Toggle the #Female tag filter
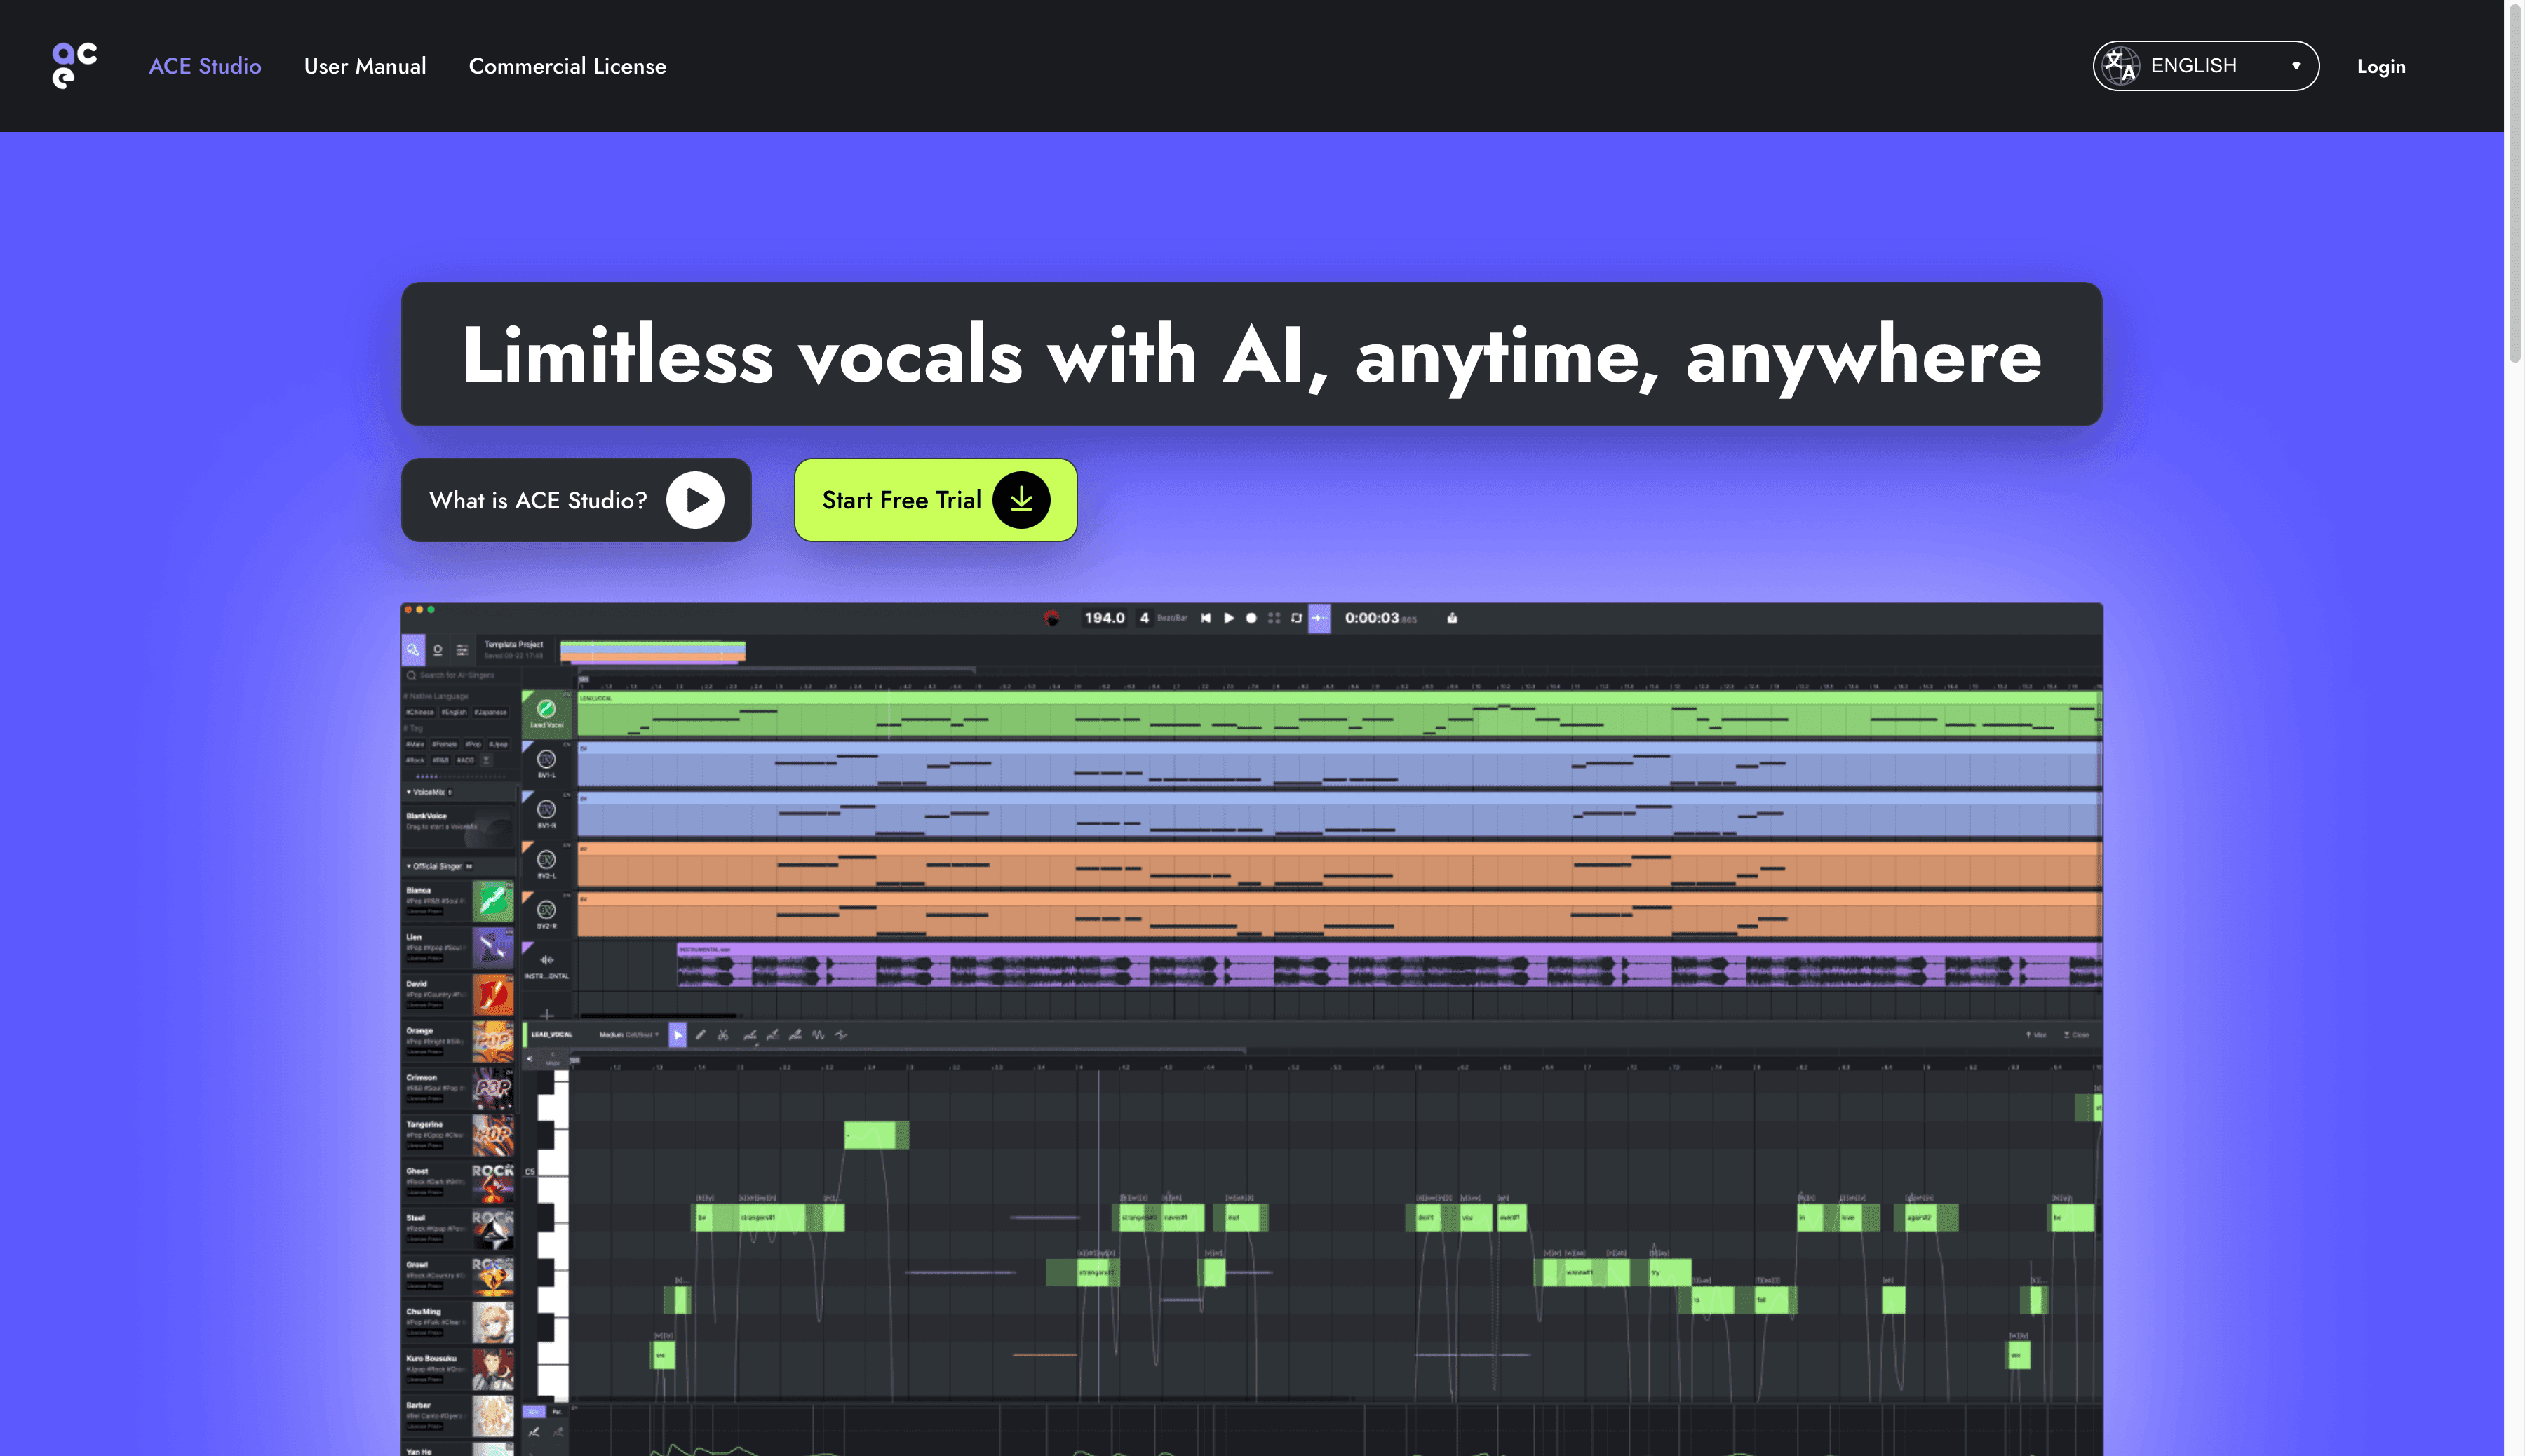 pos(444,744)
